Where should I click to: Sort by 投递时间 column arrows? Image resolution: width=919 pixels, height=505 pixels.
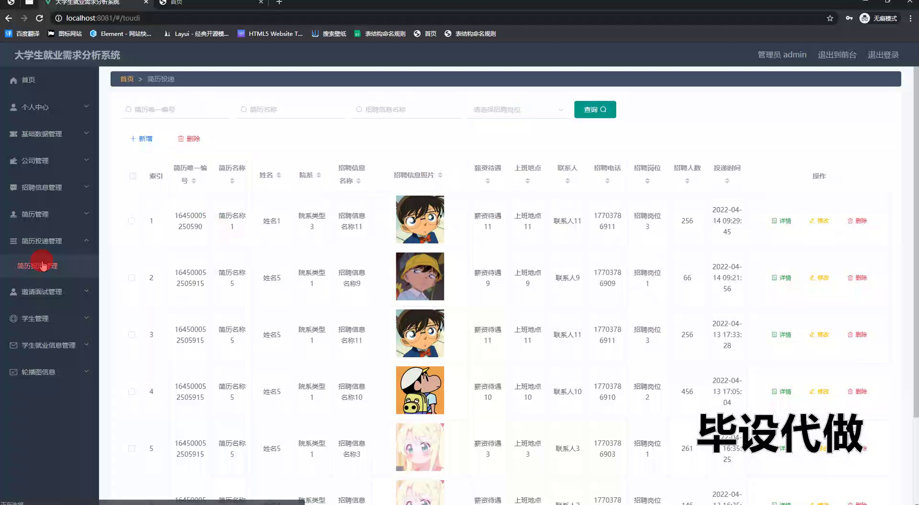click(x=727, y=181)
